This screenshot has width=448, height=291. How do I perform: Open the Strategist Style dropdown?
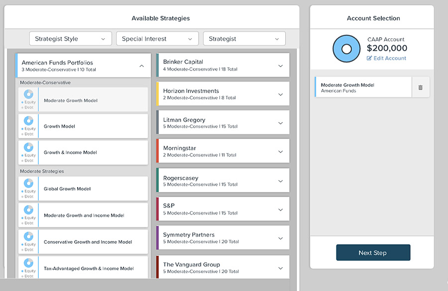[70, 39]
